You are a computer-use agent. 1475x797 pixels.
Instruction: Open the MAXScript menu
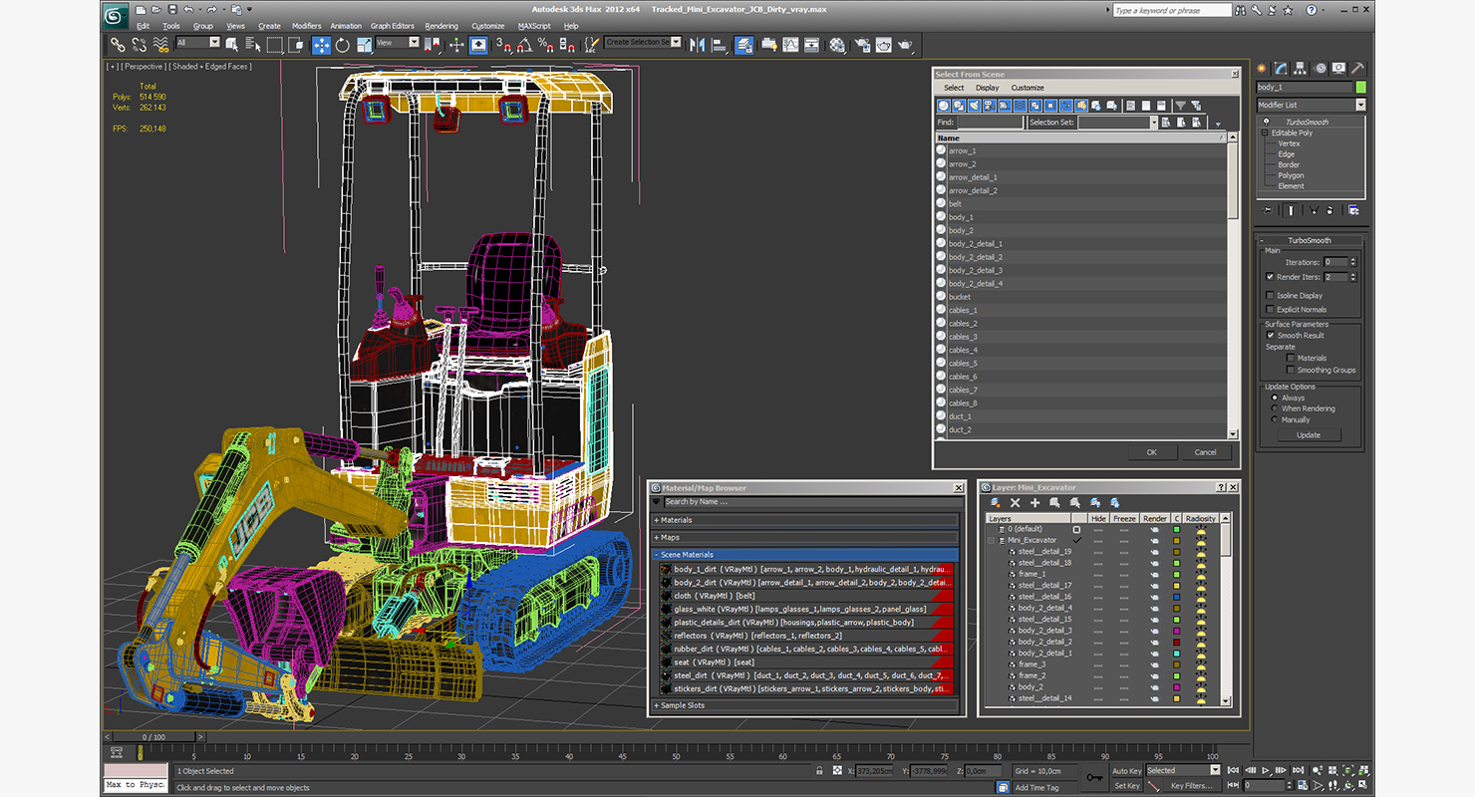[x=534, y=26]
